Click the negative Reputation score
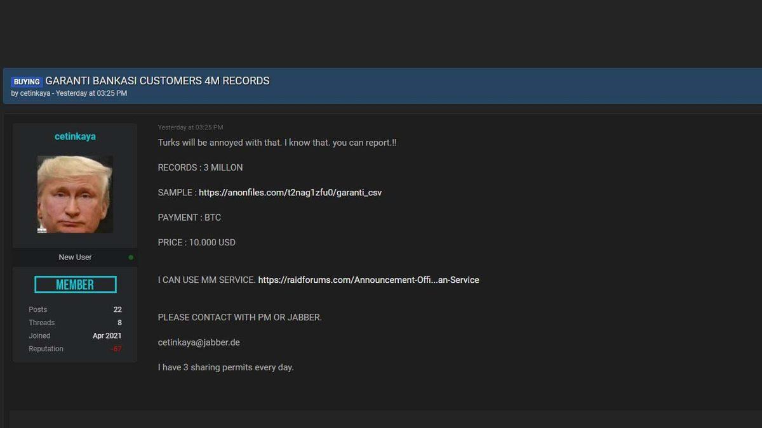762x428 pixels. (x=116, y=349)
